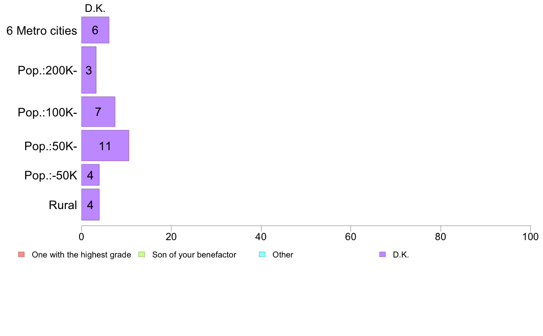Select the Pop.:100K- bar showing 7
The image size is (543, 336).
[98, 112]
